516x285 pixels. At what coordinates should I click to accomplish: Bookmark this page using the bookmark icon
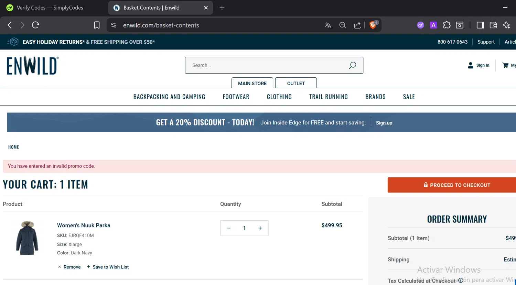coord(97,25)
